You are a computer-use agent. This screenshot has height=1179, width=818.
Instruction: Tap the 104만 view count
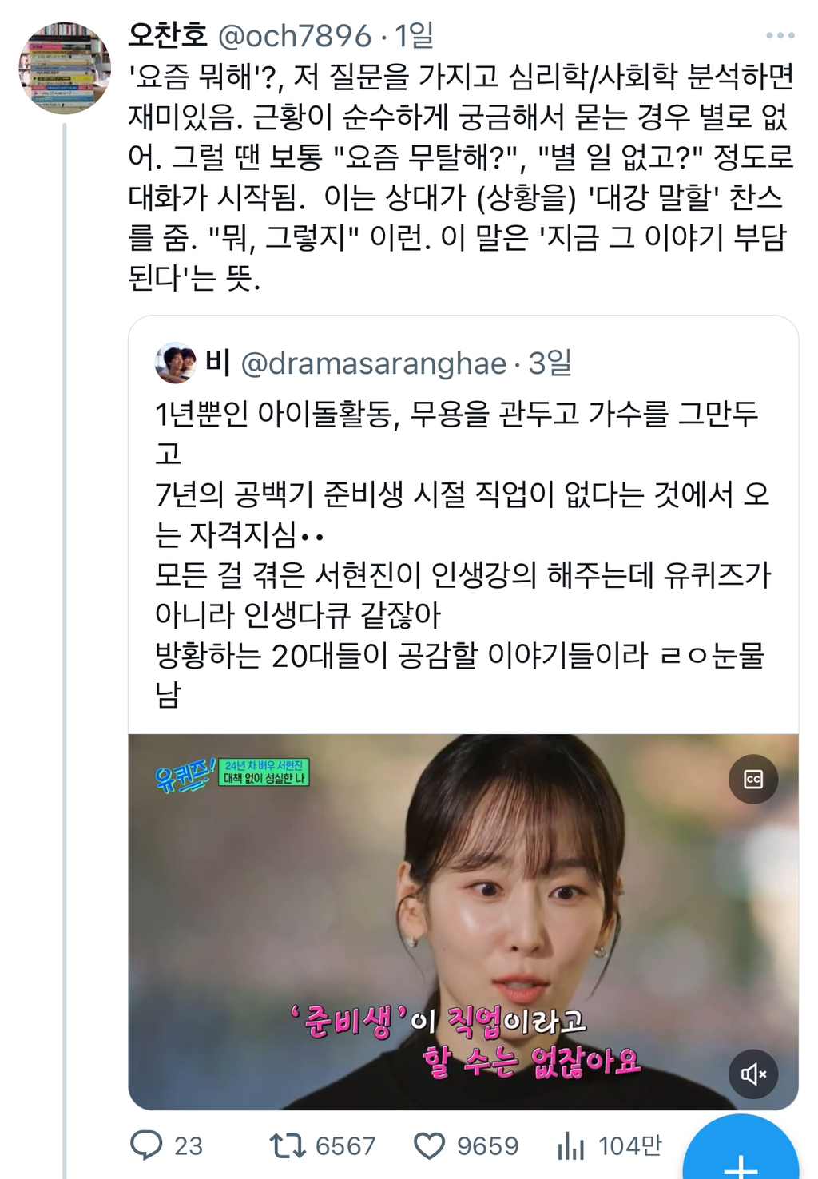pos(630,1146)
